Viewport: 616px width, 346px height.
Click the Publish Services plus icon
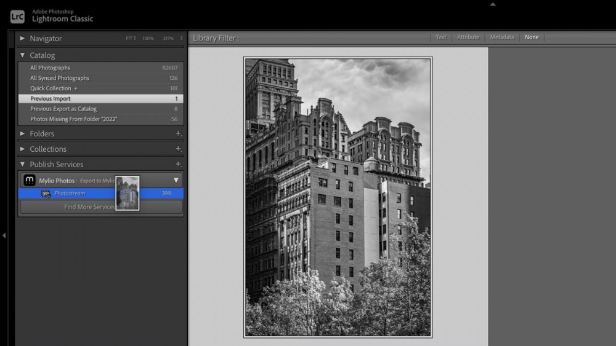point(178,164)
